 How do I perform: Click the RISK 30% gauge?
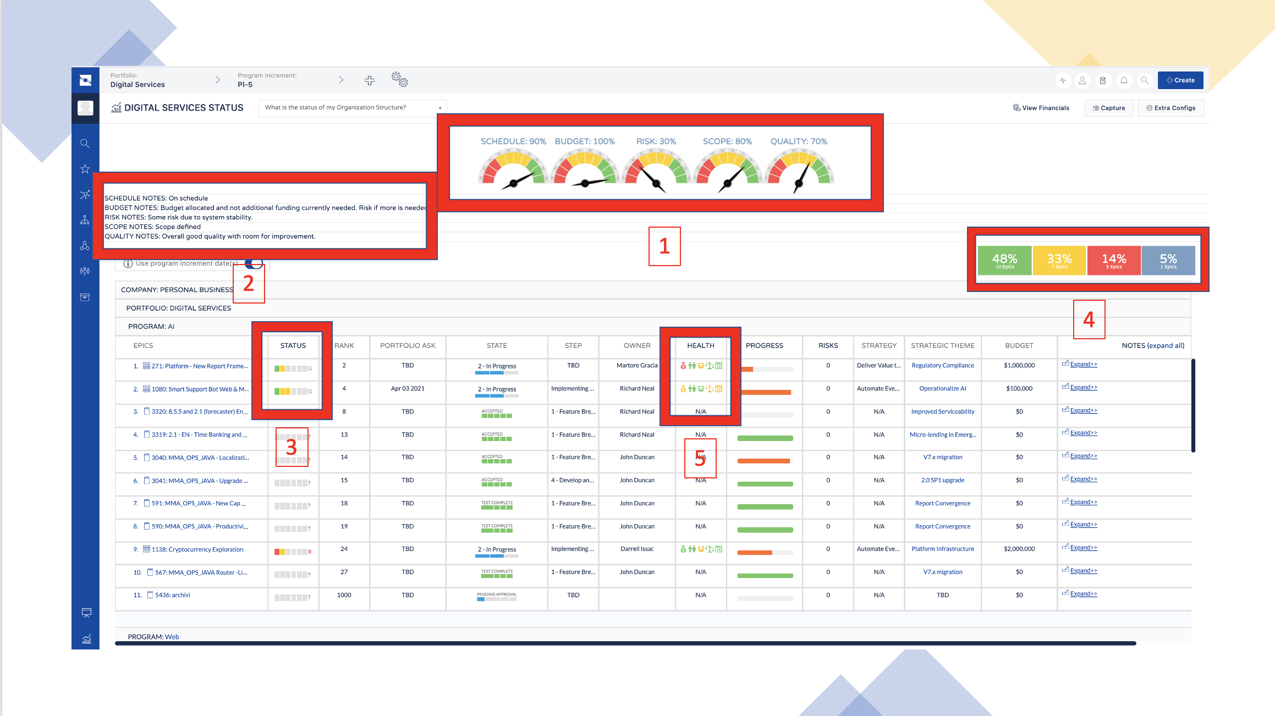[656, 170]
